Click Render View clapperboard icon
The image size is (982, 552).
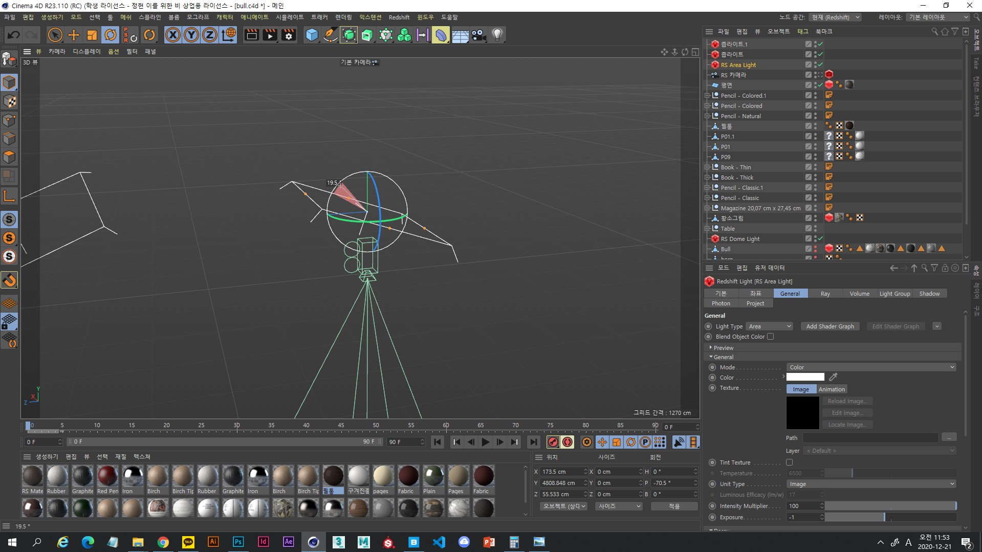tap(251, 35)
